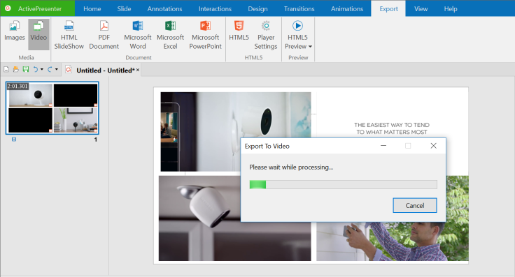Click the security camera image on canvas
515x277 pixels.
coord(200,218)
